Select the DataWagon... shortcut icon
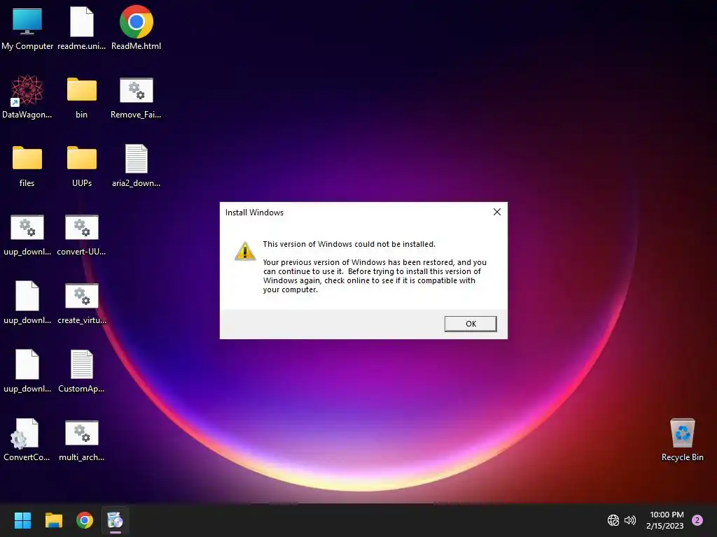Image resolution: width=717 pixels, height=537 pixels. click(x=27, y=96)
